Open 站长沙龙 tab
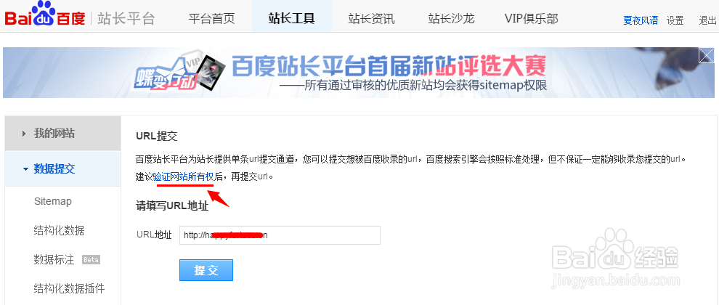 (x=451, y=19)
